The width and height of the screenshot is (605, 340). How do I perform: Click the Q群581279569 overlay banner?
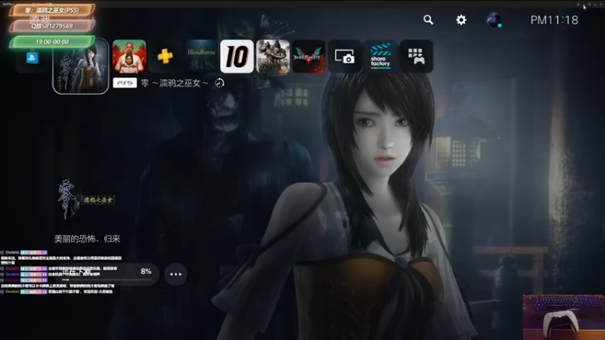pyautogui.click(x=52, y=26)
